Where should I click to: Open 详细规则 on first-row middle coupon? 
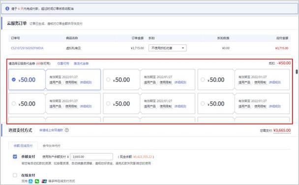pyautogui.click(x=180, y=82)
